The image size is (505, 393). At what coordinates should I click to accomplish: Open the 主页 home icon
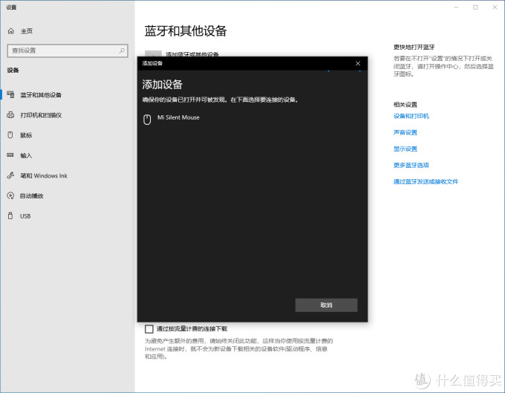(10, 31)
